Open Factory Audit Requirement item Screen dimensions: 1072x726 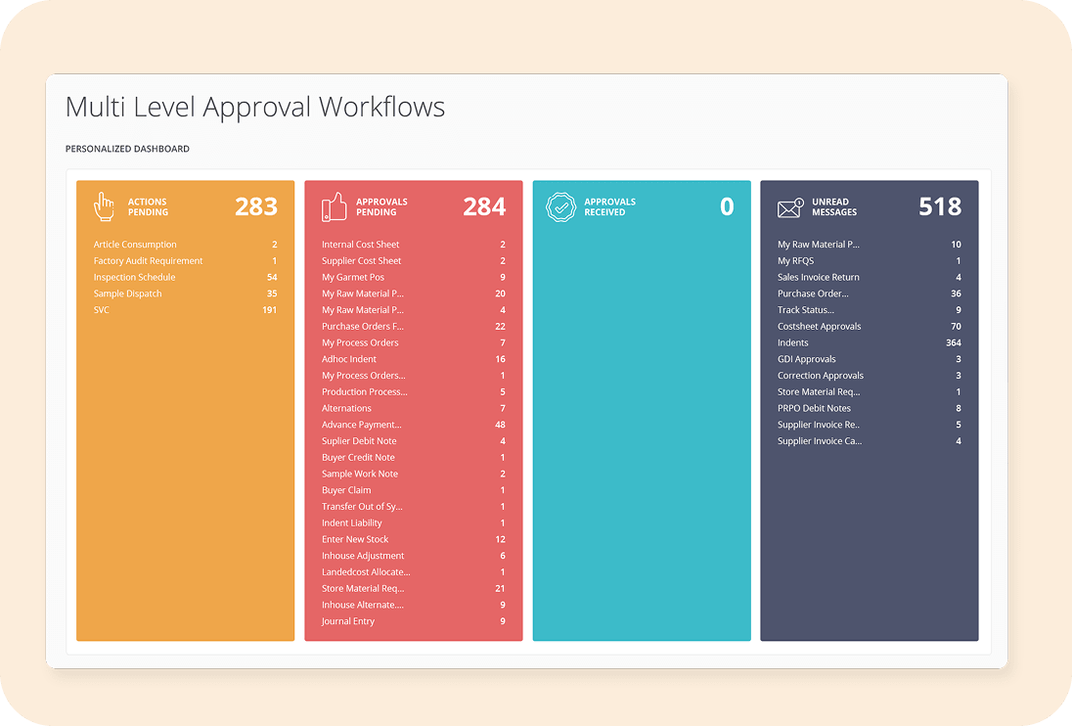pos(148,261)
